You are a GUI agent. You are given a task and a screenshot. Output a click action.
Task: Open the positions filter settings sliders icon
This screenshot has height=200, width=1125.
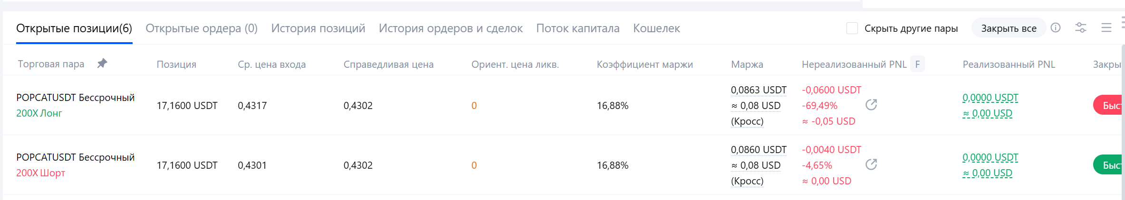(x=1081, y=28)
